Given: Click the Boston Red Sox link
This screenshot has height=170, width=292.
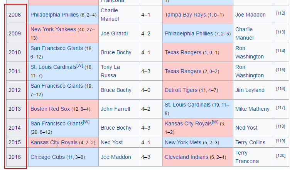Looking at the screenshot, I should pyautogui.click(x=50, y=109).
